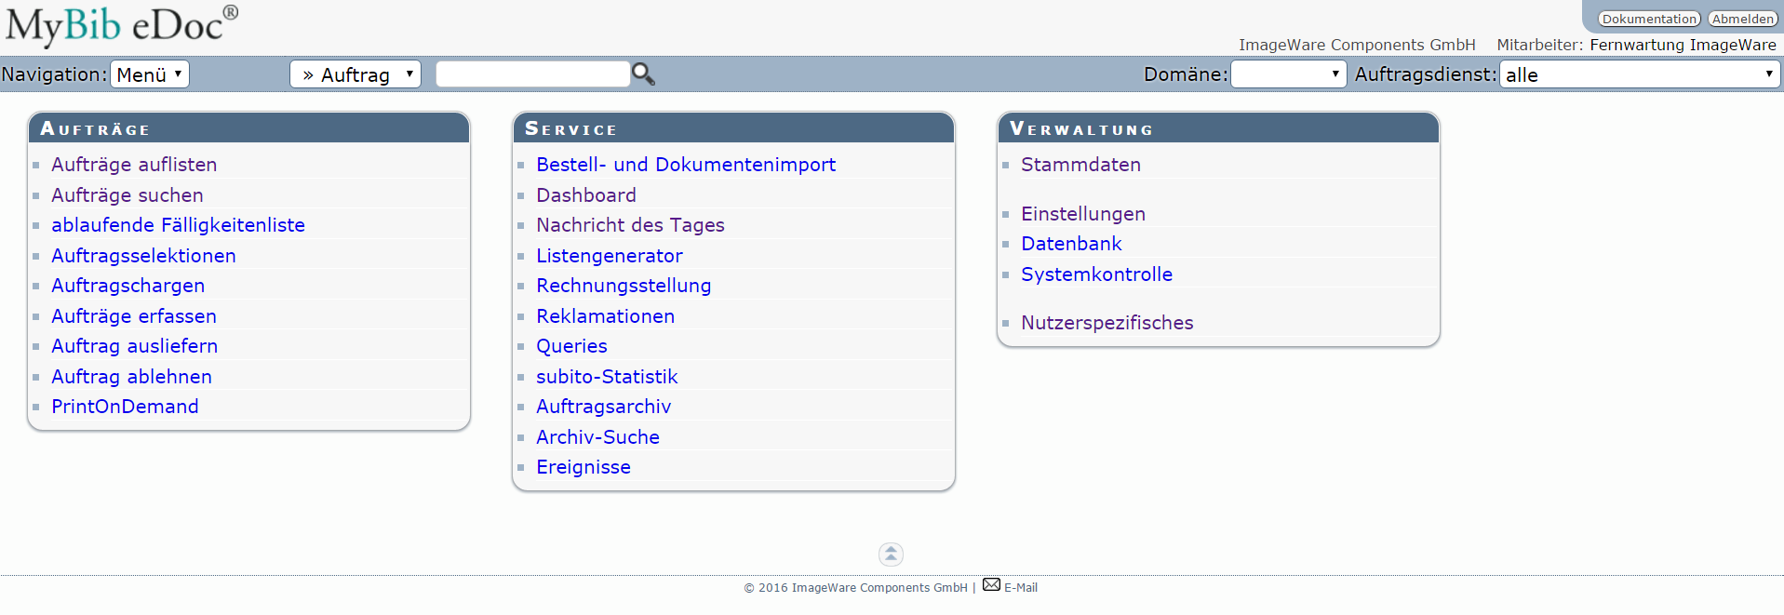
Task: Open the Domäne dropdown
Action: click(1289, 74)
